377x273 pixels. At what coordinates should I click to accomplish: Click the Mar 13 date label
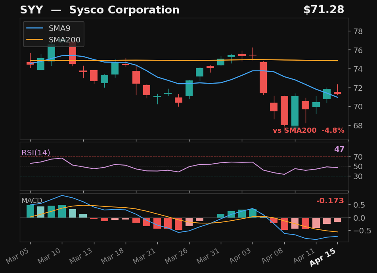[81, 256]
